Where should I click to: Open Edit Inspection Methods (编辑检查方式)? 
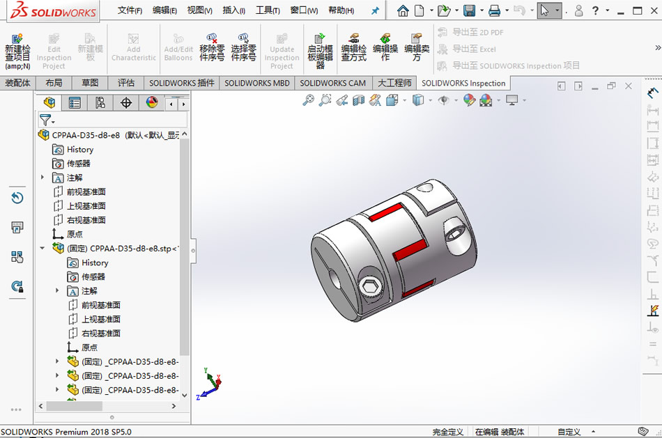click(354, 47)
